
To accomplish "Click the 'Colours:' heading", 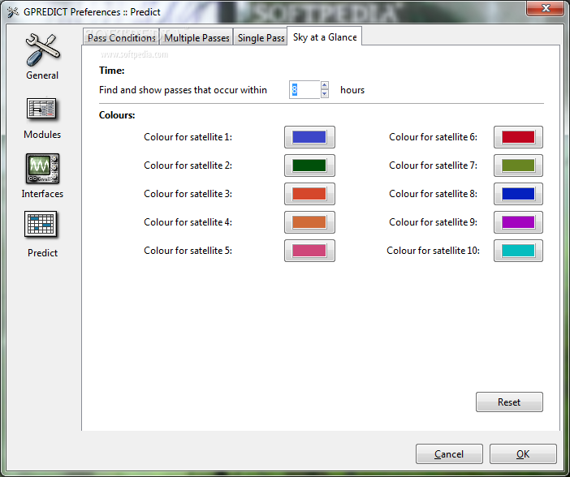I will (117, 115).
